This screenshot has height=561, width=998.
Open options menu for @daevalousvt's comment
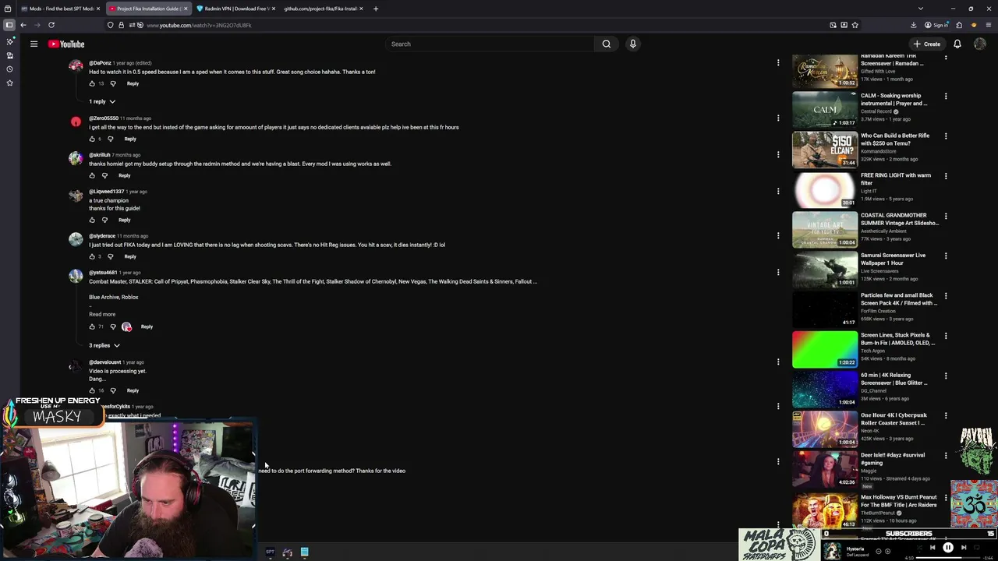[x=778, y=362]
